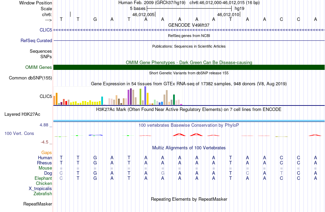Viewport: 325px width, 212px height.
Task: Click the Chicken species label
Action: (44, 184)
